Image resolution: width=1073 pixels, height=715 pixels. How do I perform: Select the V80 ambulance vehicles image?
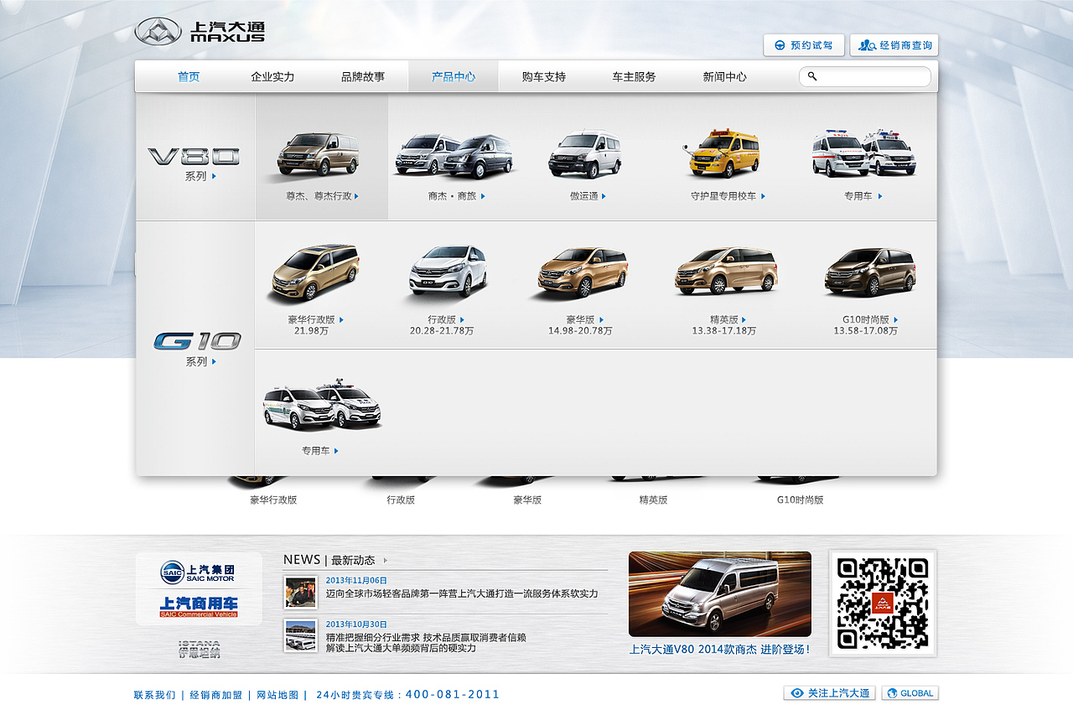863,153
